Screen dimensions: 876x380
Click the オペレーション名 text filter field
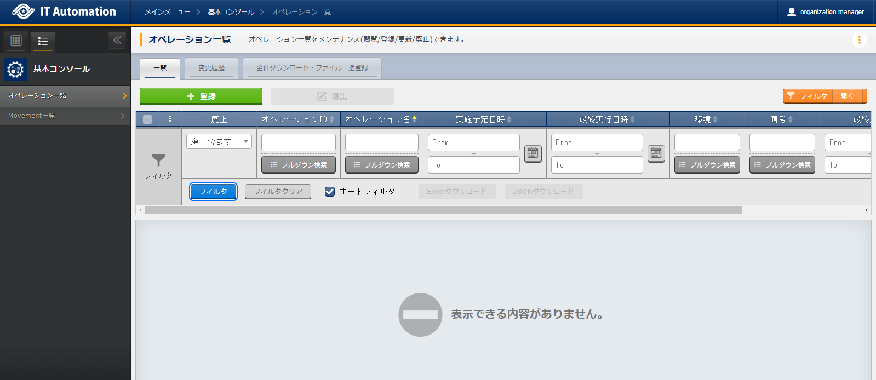tap(381, 142)
